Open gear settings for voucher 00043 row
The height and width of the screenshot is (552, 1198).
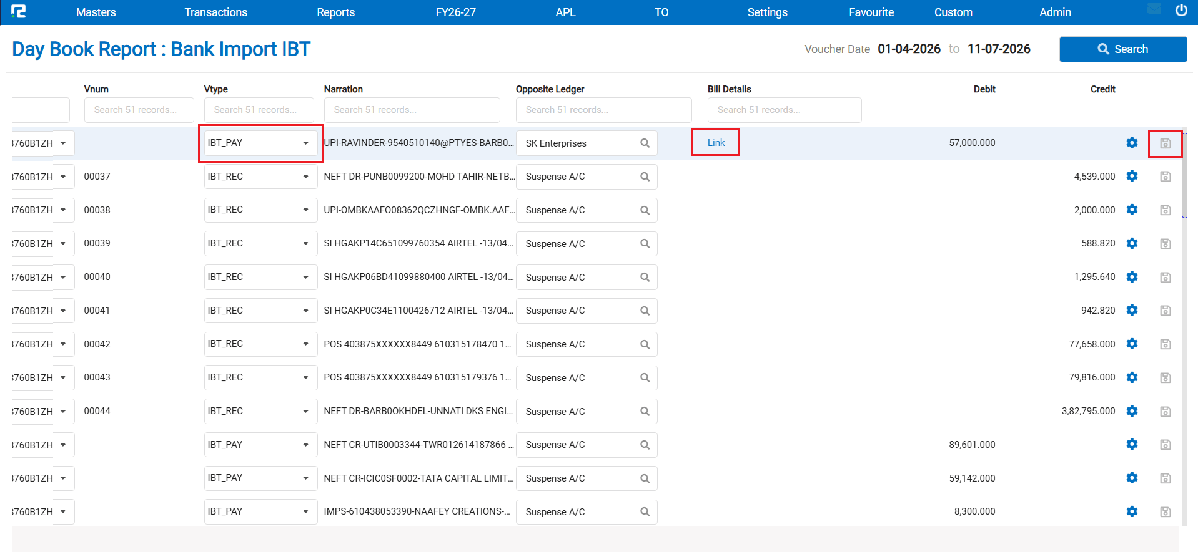pyautogui.click(x=1132, y=377)
